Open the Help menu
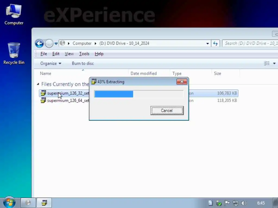 pos(99,54)
